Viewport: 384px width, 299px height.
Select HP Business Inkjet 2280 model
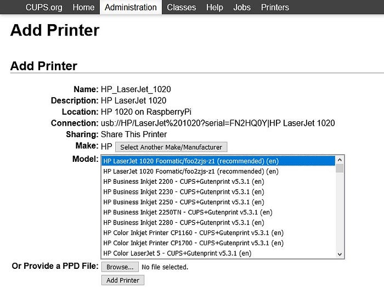[x=218, y=223]
